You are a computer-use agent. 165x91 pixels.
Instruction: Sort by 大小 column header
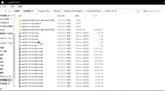pos(95,16)
